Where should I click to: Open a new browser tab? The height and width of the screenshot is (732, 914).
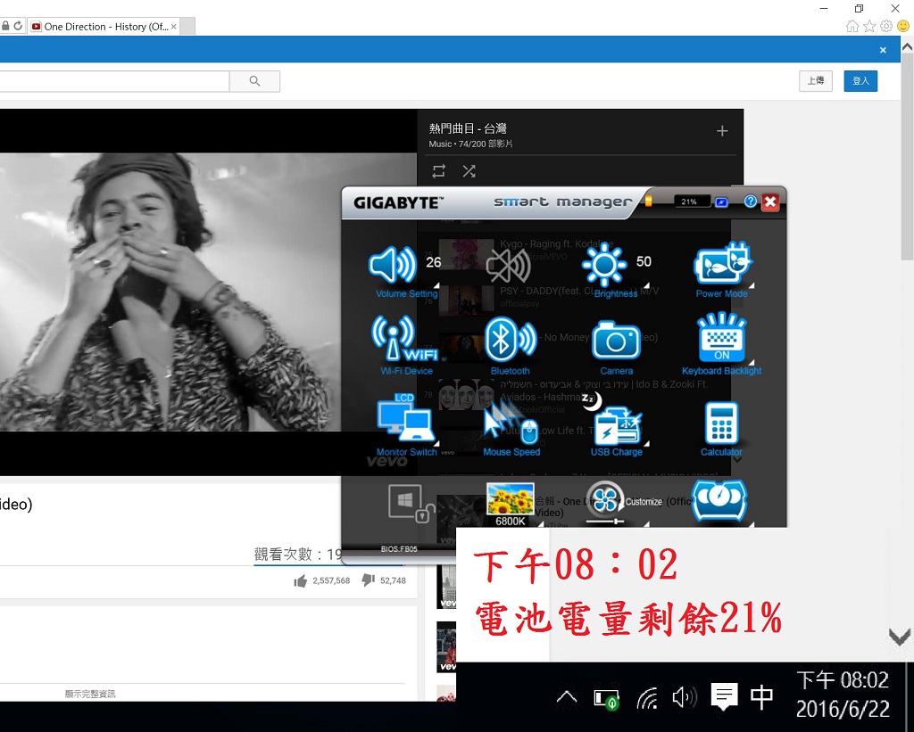187,26
